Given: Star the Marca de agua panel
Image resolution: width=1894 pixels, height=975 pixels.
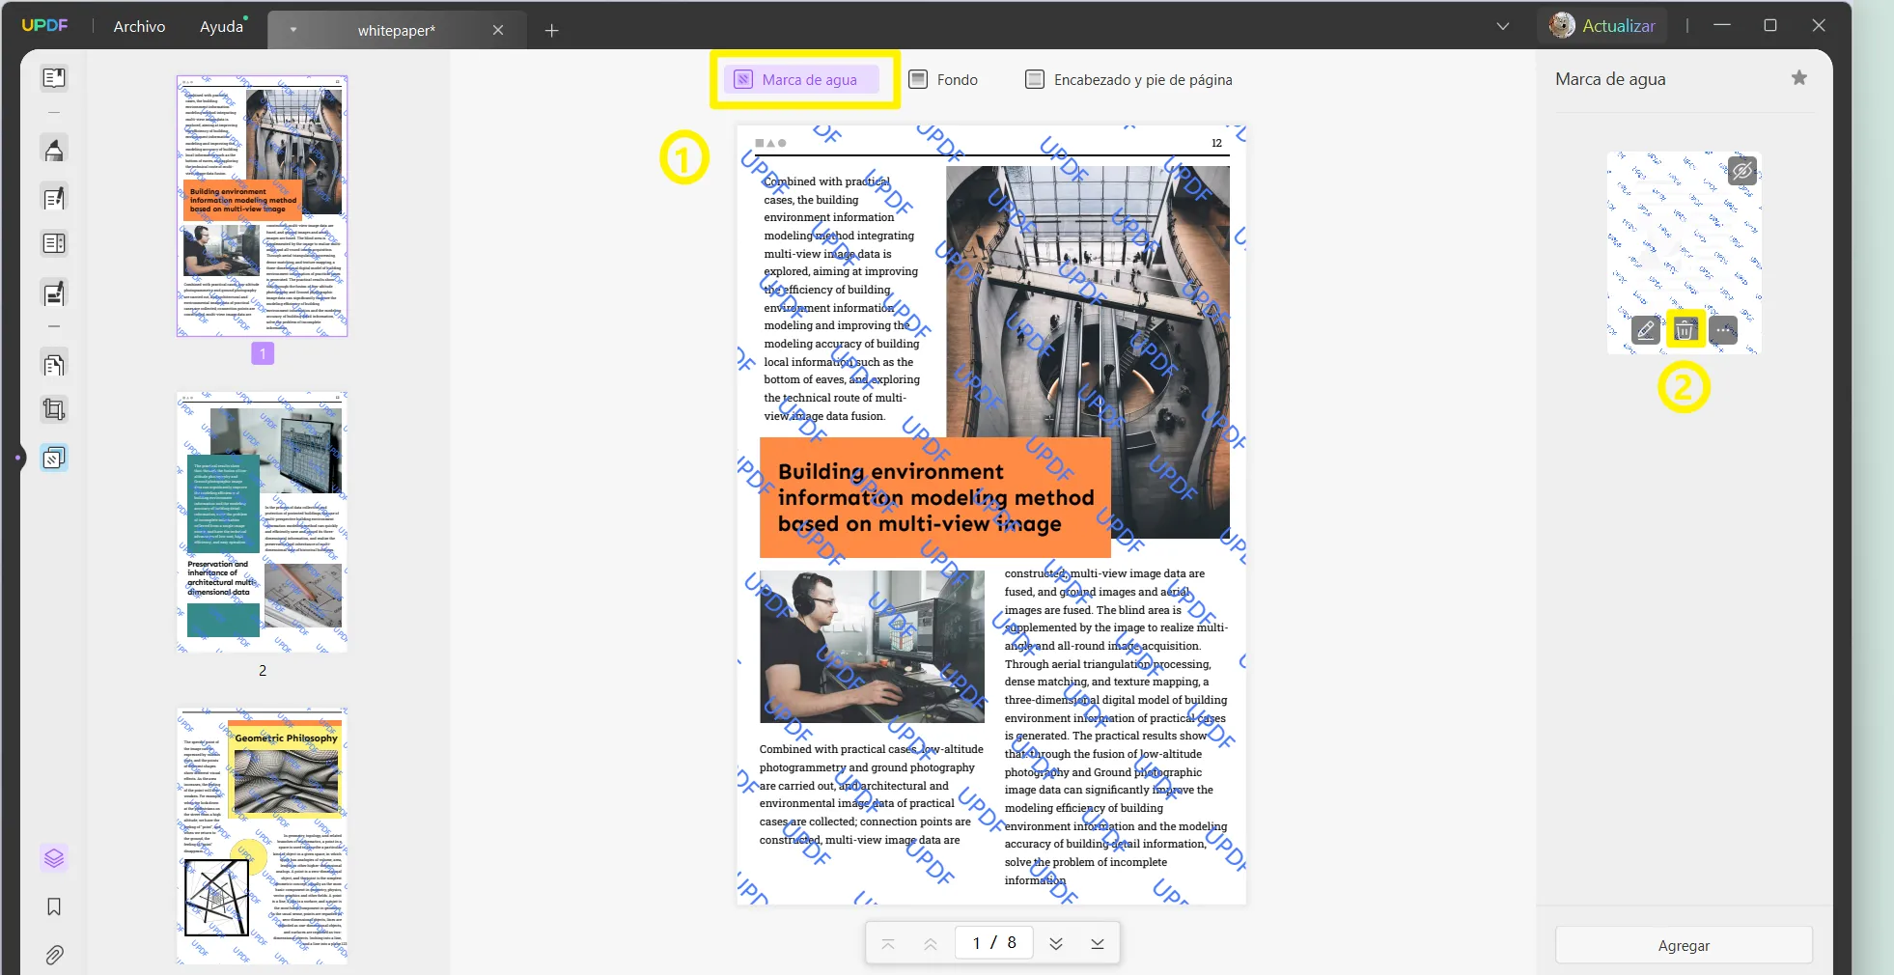Looking at the screenshot, I should (1799, 78).
